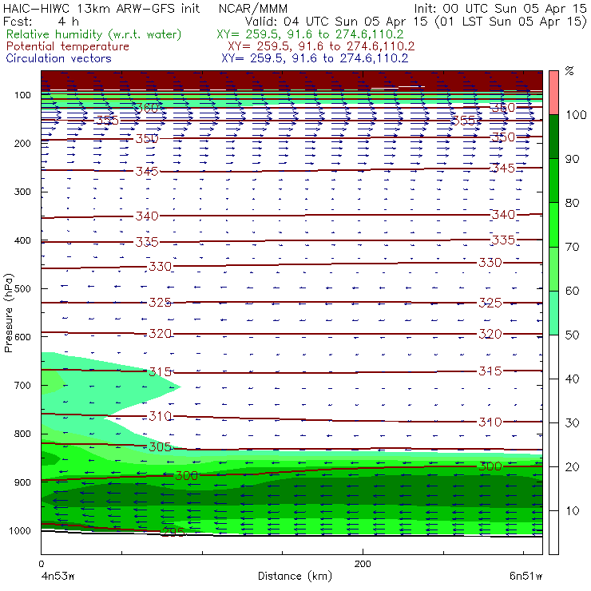Click the '0' distance axis tick label

tap(41, 564)
